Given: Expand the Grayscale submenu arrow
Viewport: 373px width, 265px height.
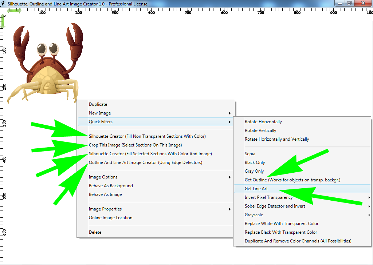Looking at the screenshot, I should [369, 215].
